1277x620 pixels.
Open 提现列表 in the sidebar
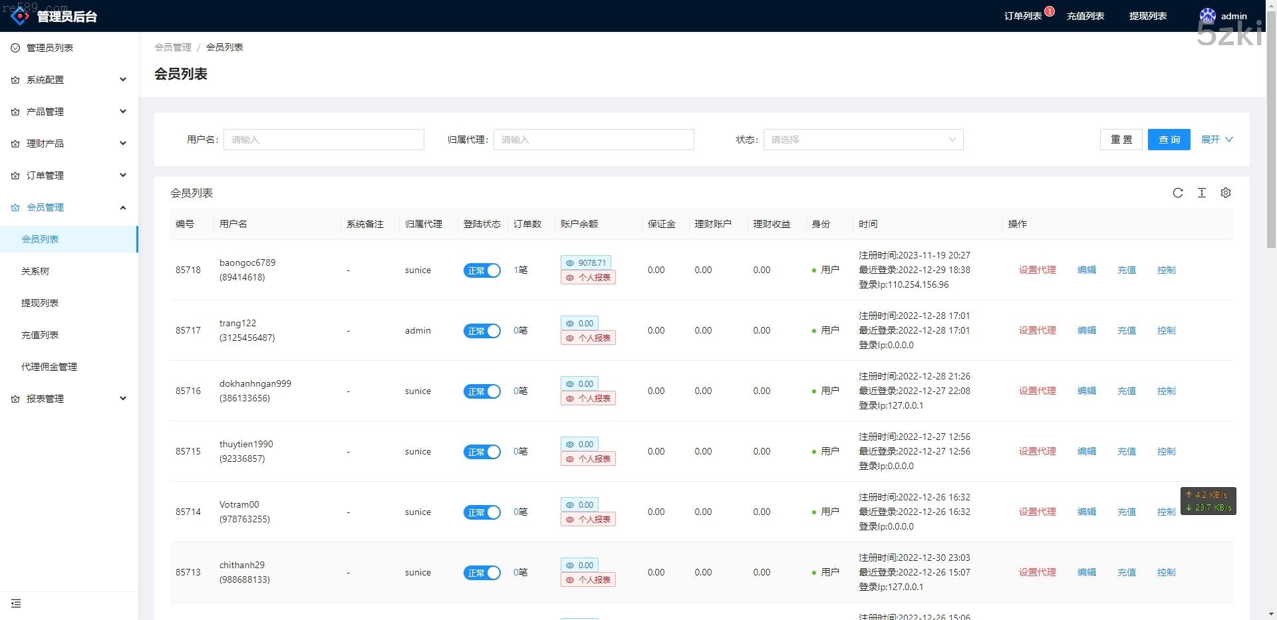tap(40, 303)
